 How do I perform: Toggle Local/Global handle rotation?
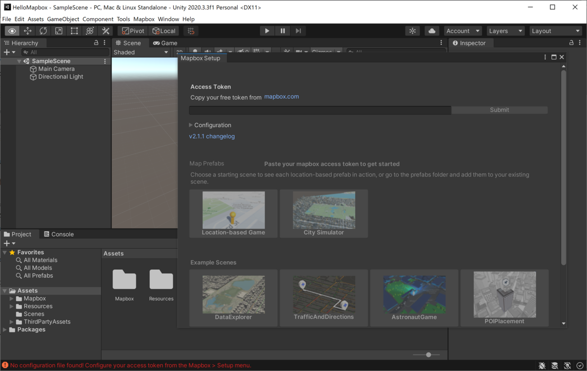point(164,31)
